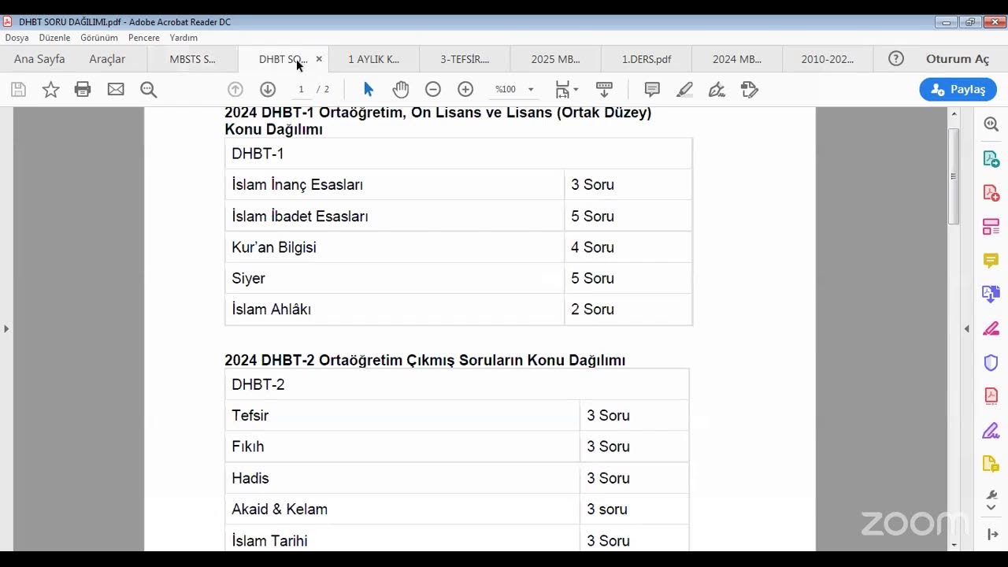Click the vertical scrollbar thumb

coord(954,176)
